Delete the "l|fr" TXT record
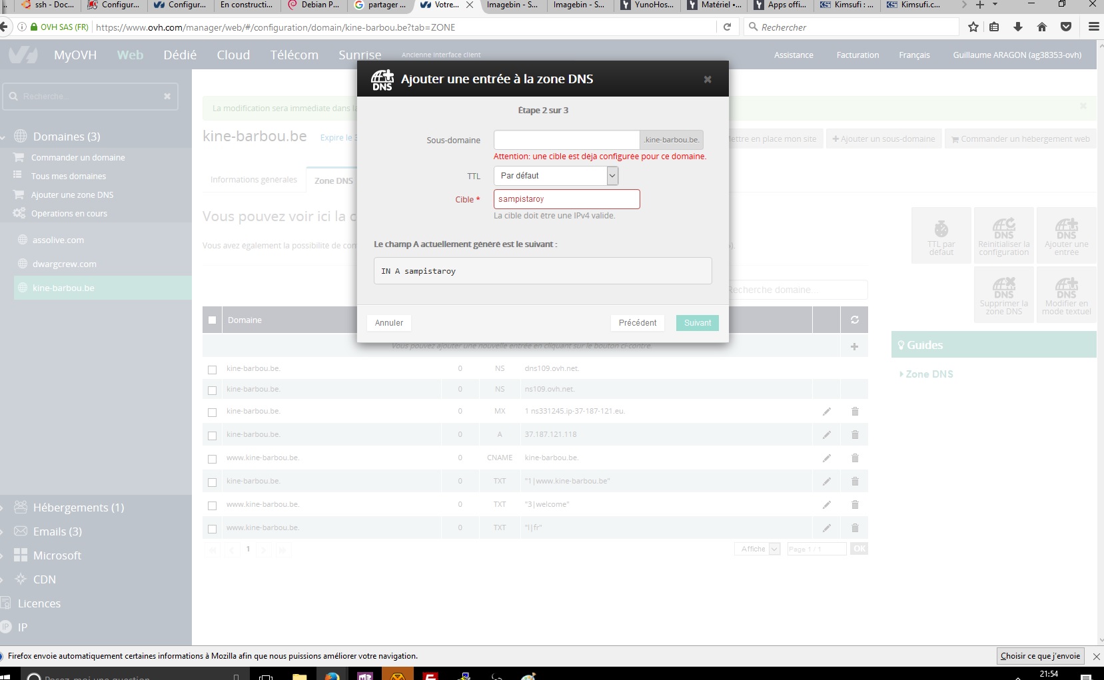Viewport: 1104px width, 680px height. pos(855,528)
